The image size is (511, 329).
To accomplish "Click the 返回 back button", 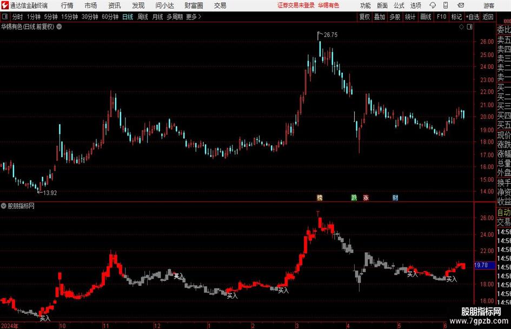I will (488, 17).
